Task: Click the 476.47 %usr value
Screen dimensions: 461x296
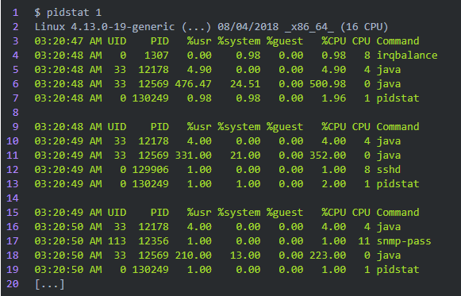Action: [x=193, y=84]
